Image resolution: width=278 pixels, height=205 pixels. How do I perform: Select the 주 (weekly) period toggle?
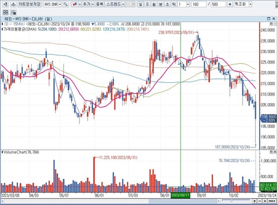tap(147, 4)
